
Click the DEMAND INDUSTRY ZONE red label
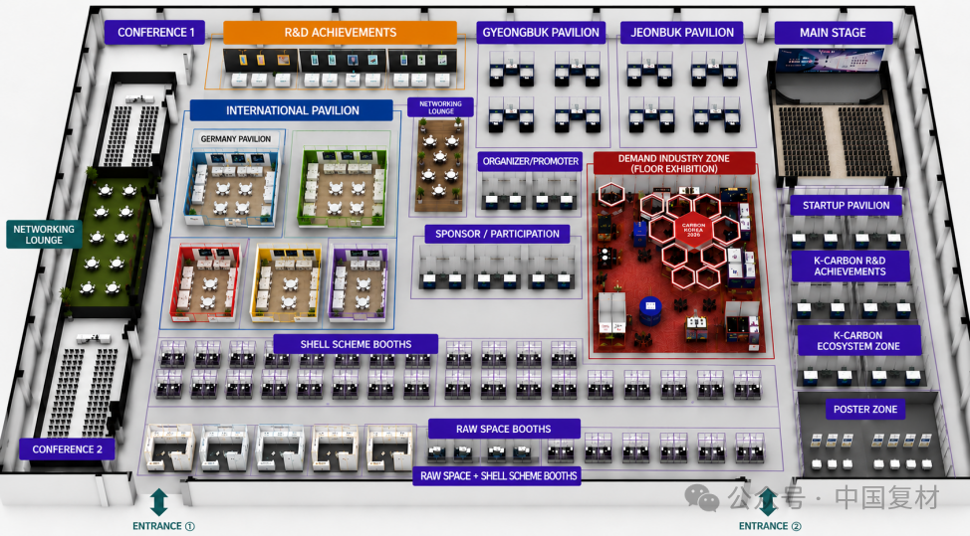point(674,164)
